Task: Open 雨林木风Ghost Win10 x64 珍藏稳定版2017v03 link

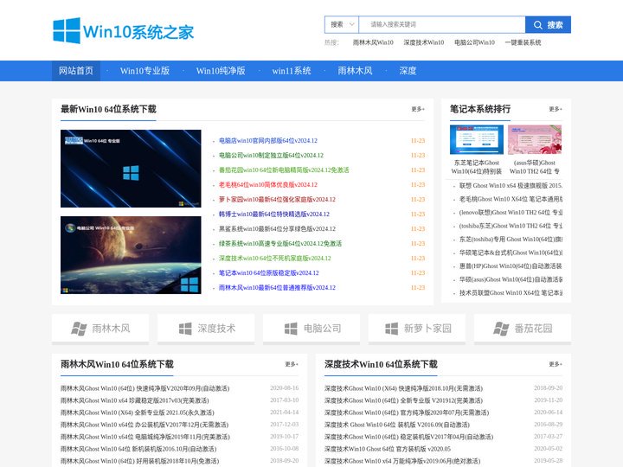Action: [x=135, y=400]
